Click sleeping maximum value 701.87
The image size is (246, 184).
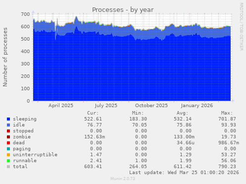click(227, 119)
